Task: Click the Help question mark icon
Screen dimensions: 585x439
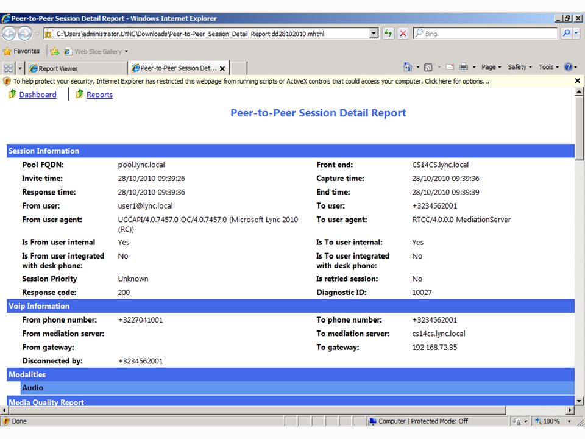Action: click(568, 67)
